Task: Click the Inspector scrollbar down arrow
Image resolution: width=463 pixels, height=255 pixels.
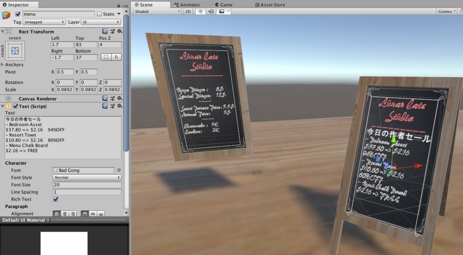Action: [126, 213]
